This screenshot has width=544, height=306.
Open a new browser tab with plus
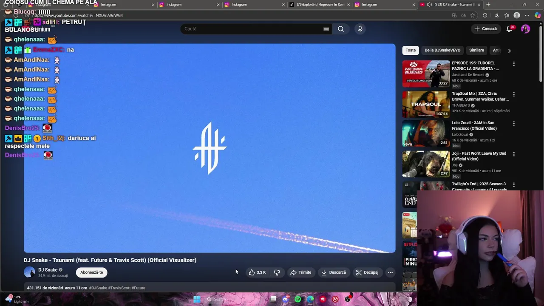pyautogui.click(x=488, y=5)
